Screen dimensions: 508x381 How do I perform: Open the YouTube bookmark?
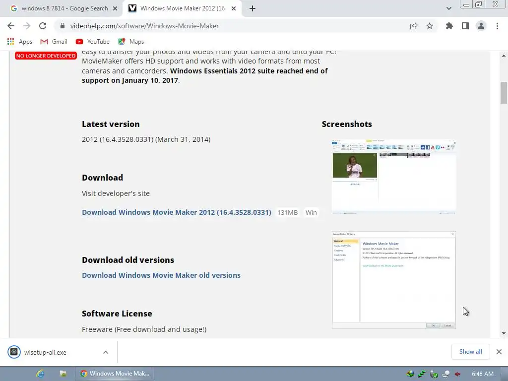93,42
